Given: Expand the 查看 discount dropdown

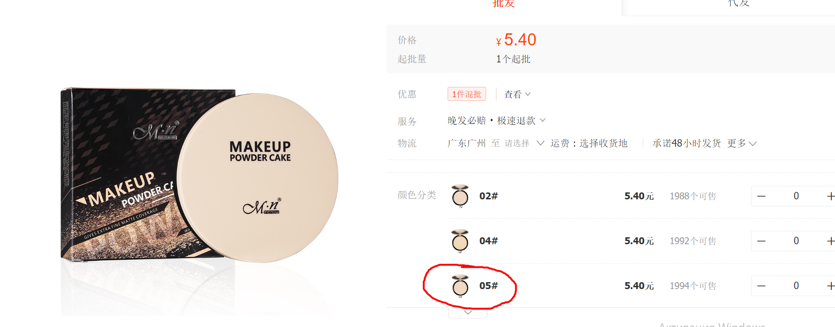Looking at the screenshot, I should point(517,94).
